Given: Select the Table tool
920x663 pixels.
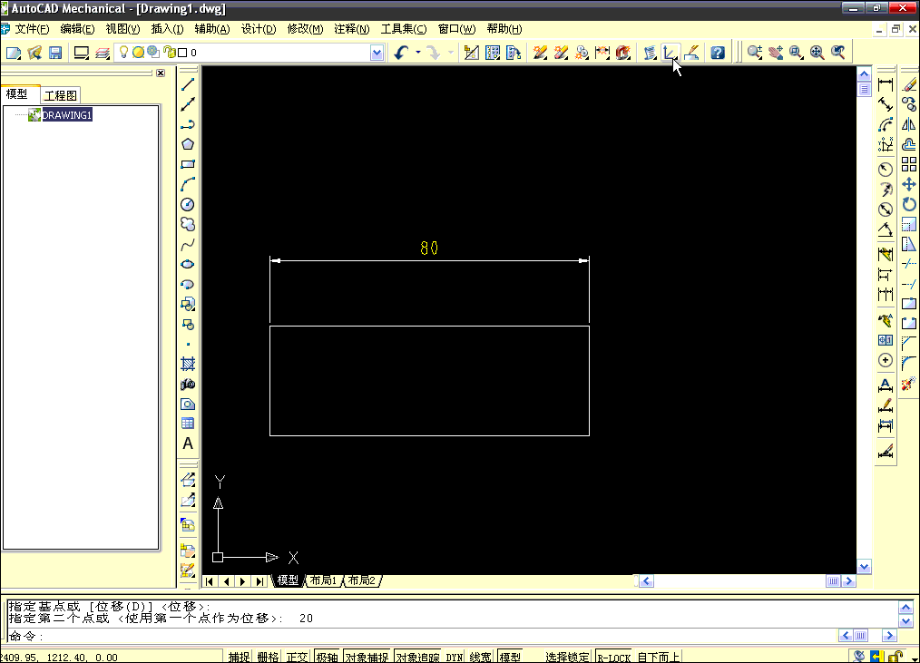Looking at the screenshot, I should click(188, 424).
